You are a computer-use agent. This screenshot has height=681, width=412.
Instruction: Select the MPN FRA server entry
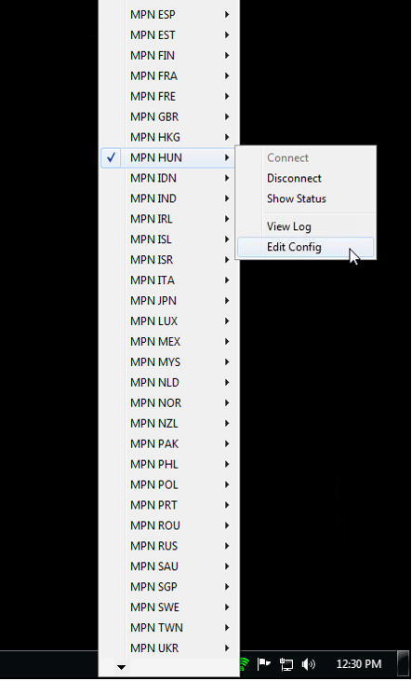169,76
